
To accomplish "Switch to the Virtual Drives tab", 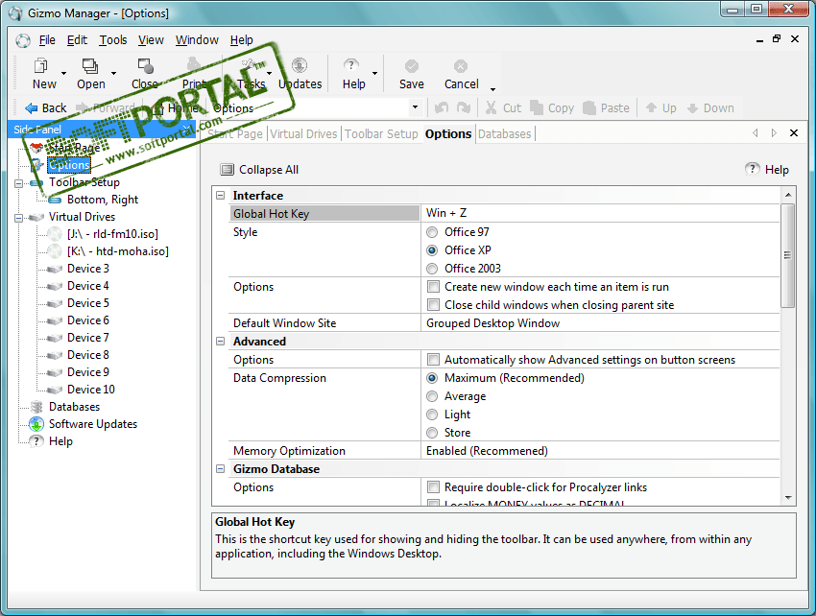I will (x=303, y=134).
